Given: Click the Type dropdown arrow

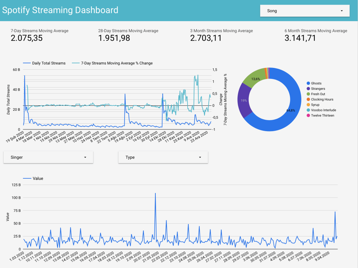Looking at the screenshot, I should point(200,157).
